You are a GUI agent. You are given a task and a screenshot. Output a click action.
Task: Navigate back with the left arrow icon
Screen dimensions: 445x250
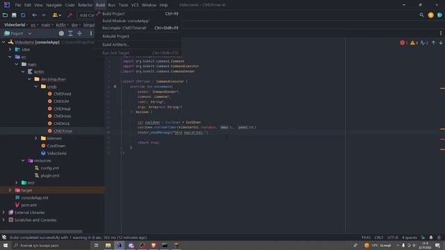[x=34, y=15]
